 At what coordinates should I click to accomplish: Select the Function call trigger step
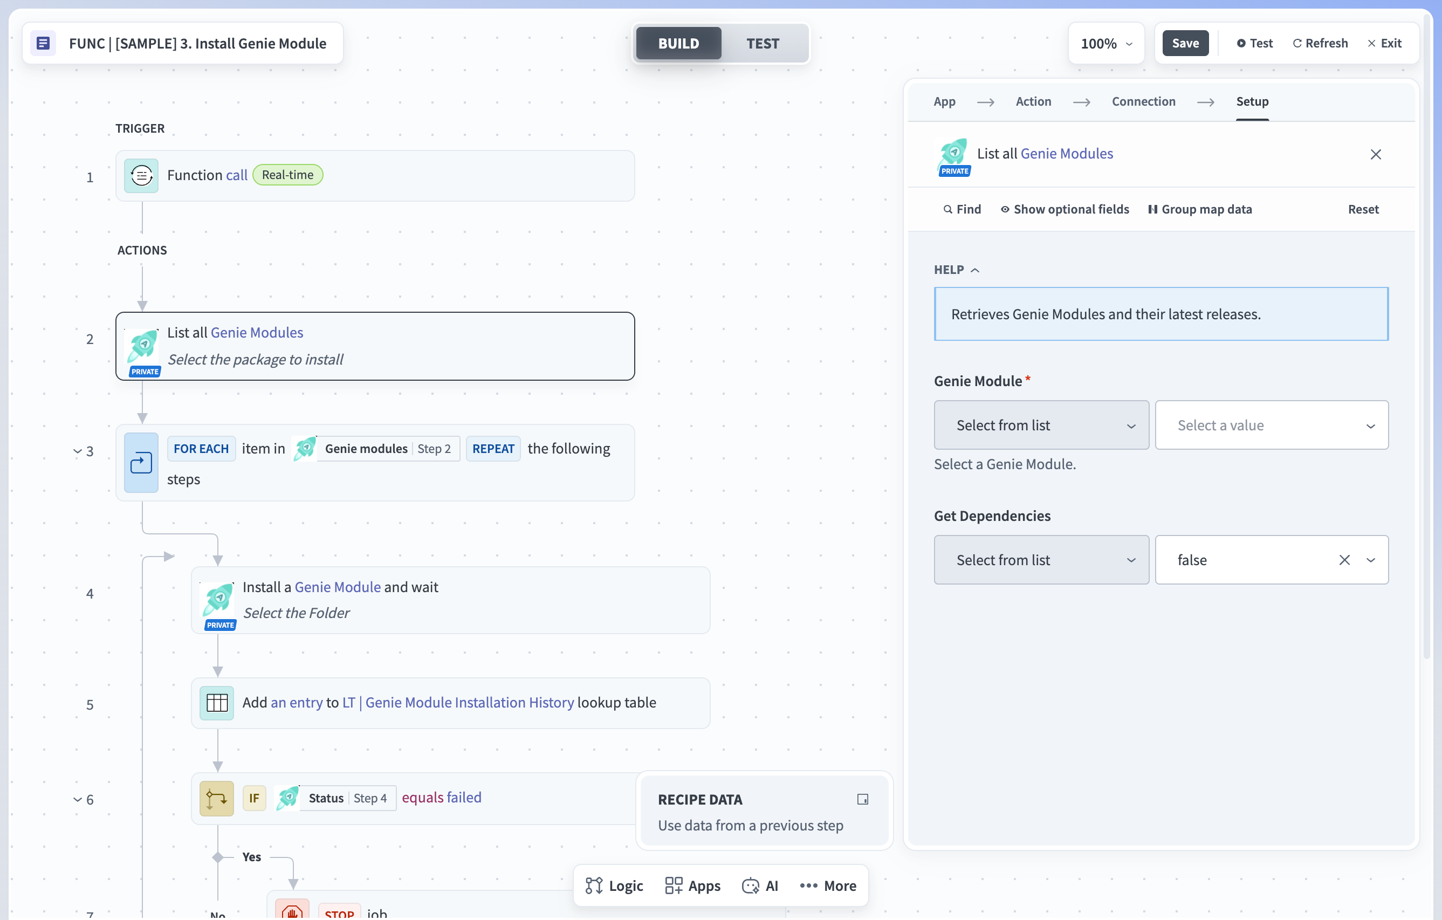click(375, 175)
